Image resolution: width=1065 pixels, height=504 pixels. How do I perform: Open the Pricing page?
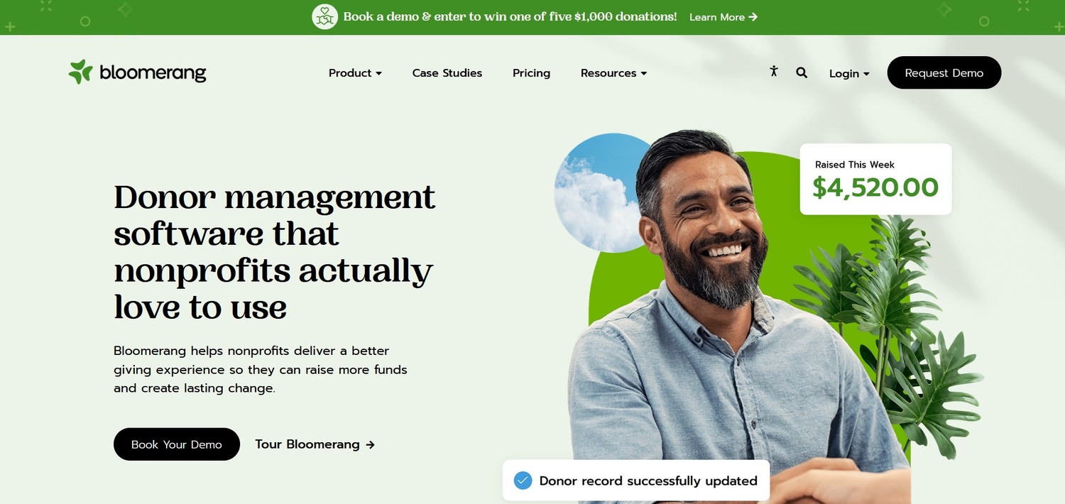pos(531,73)
